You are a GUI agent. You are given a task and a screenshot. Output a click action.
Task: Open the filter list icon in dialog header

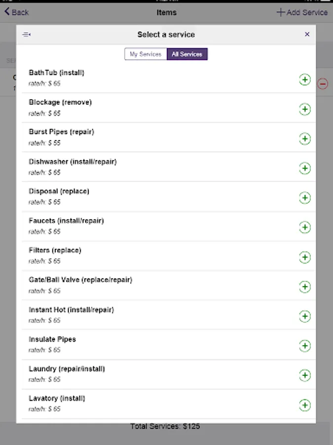coord(27,35)
